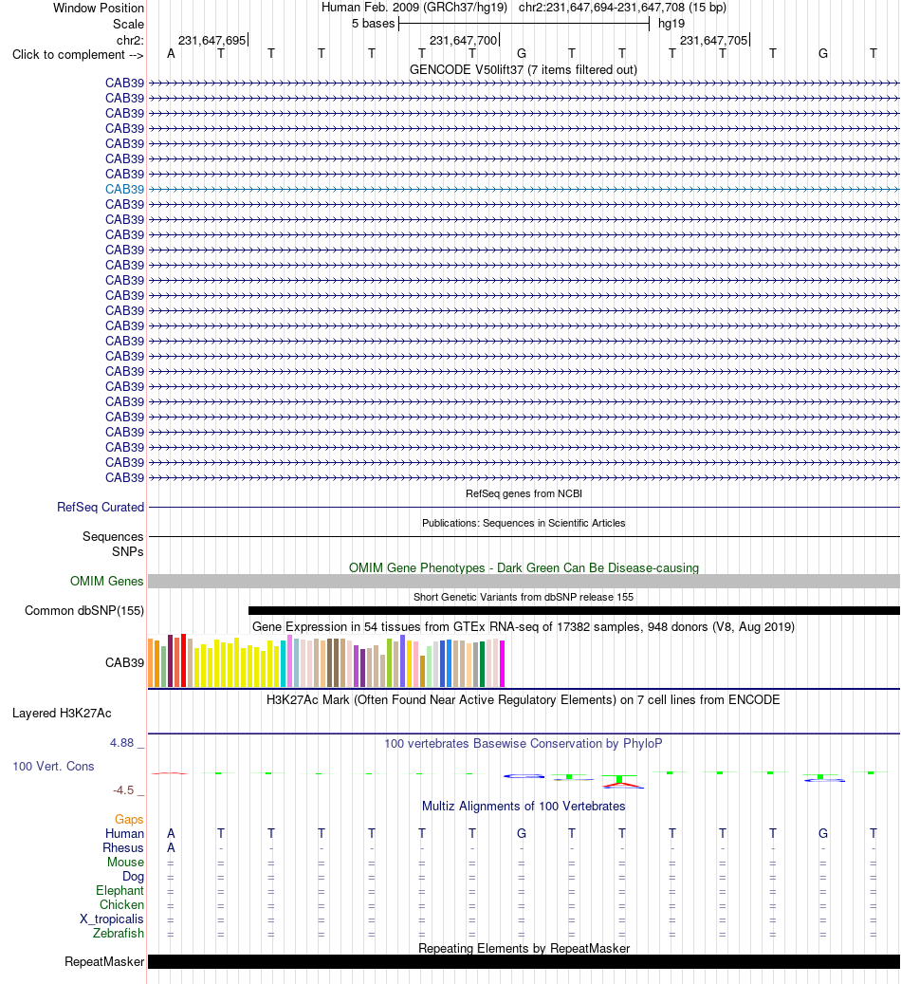This screenshot has height=984, width=901.
Task: Click the Sequences label in Publications track
Action: (113, 536)
